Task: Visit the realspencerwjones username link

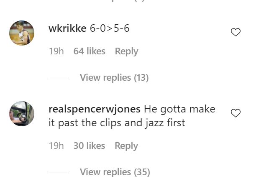Action: click(95, 109)
